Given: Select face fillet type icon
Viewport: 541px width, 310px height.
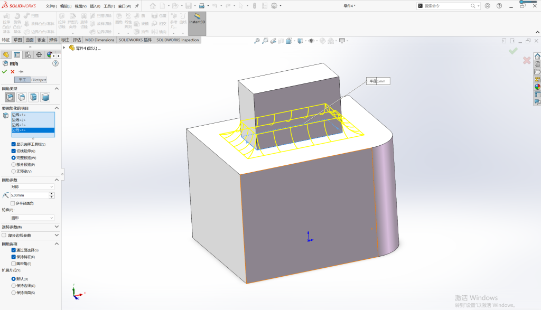Looking at the screenshot, I should pos(33,97).
